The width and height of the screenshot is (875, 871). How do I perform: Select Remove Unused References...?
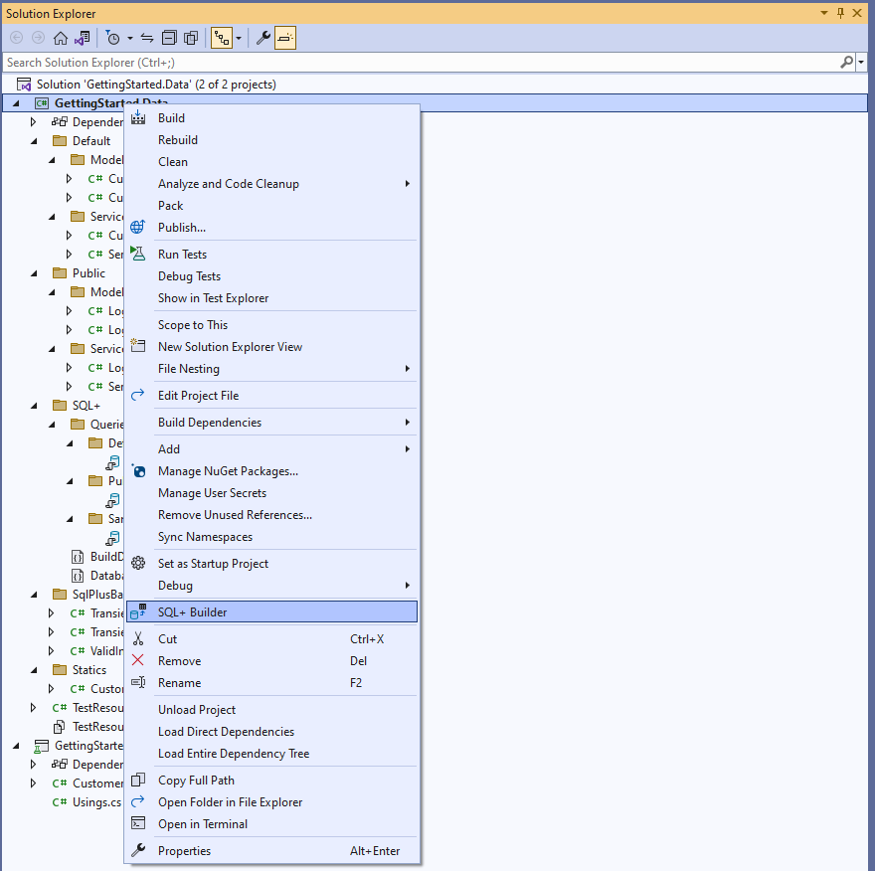pos(271,515)
